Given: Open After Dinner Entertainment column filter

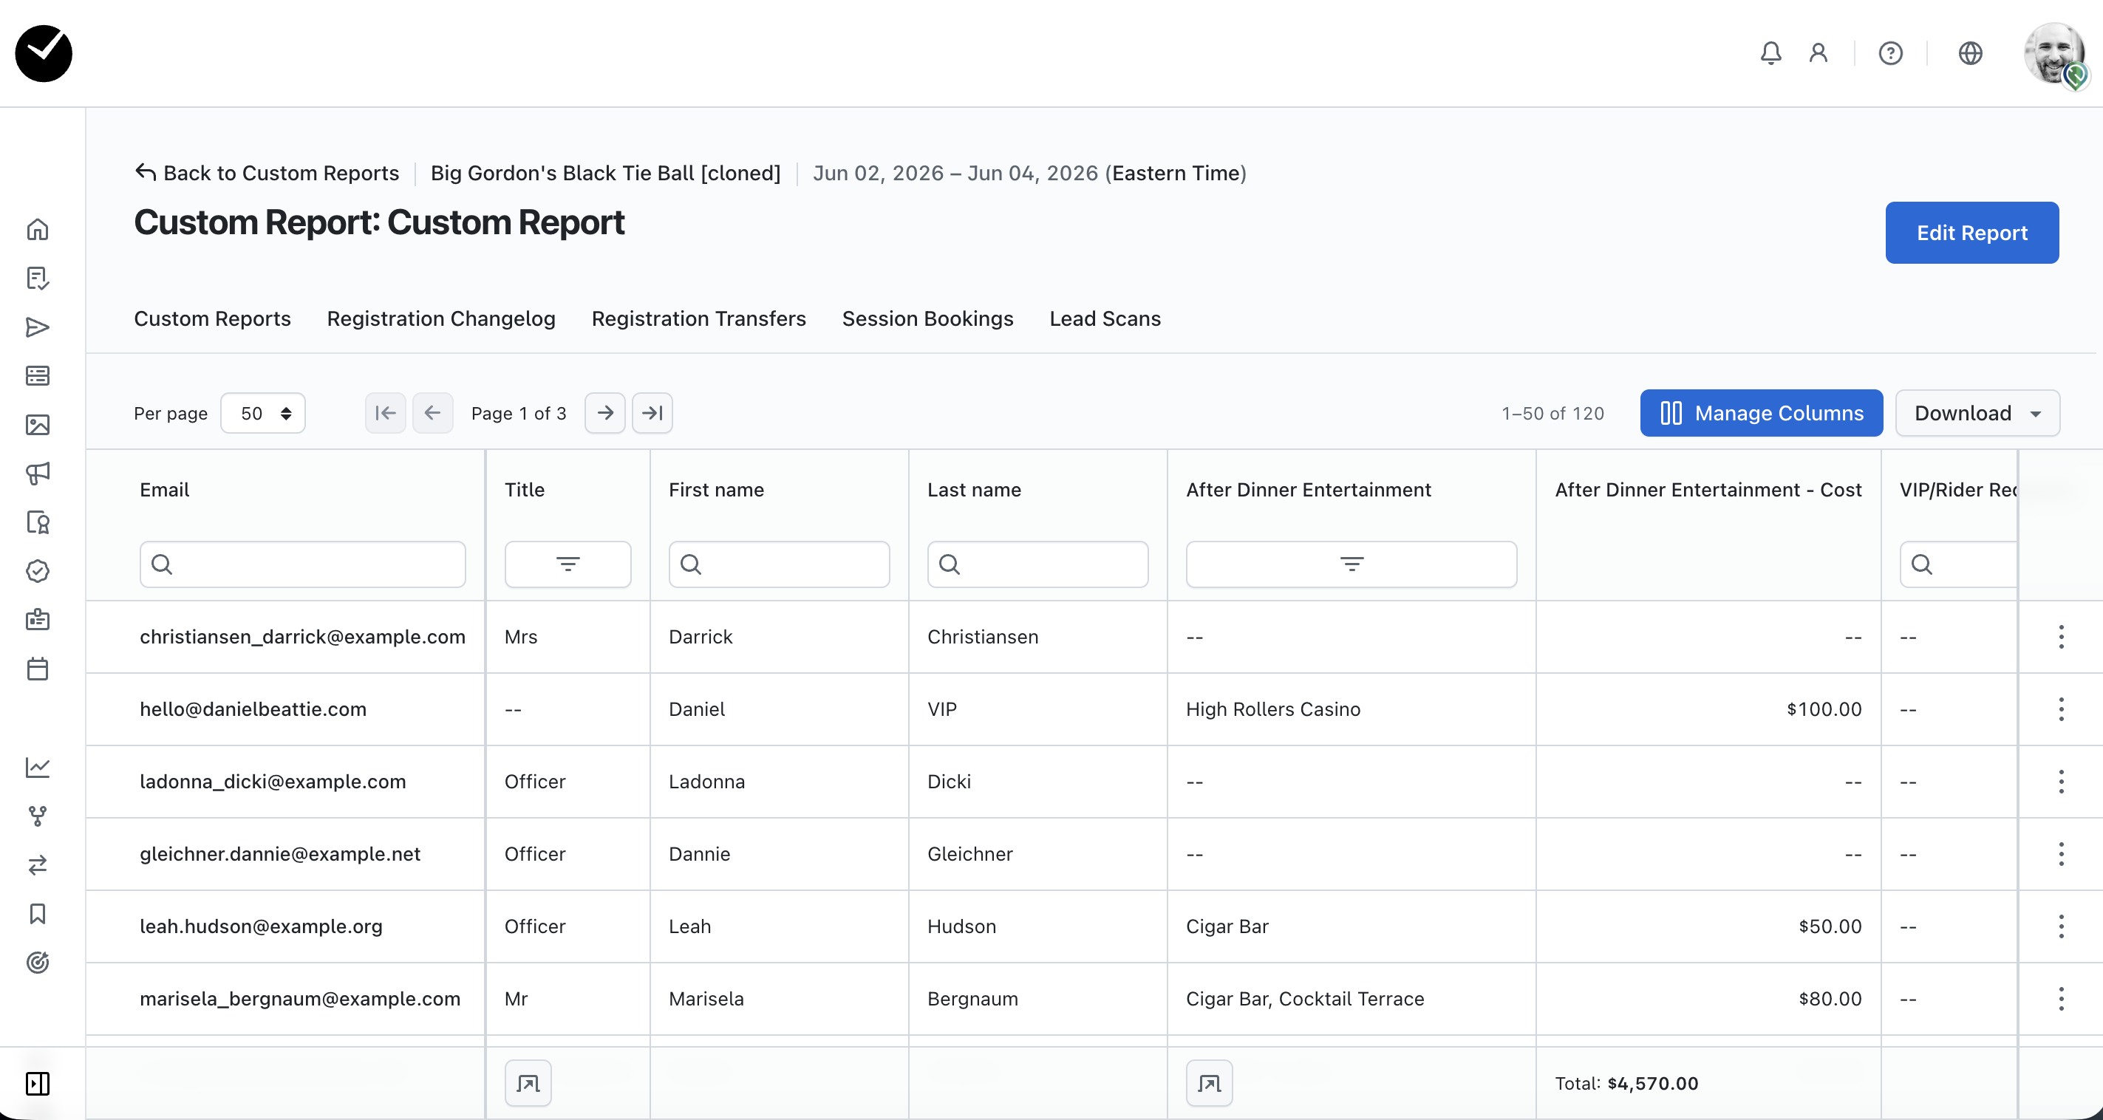Looking at the screenshot, I should click(x=1350, y=564).
